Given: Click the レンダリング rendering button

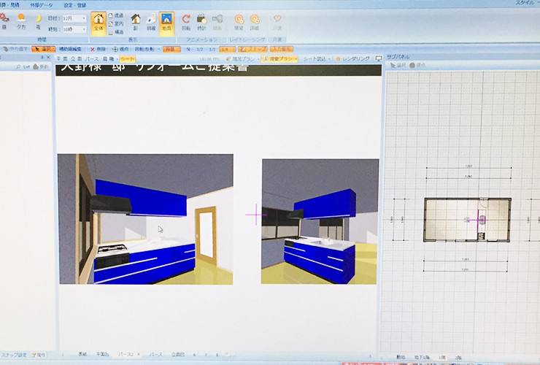Looking at the screenshot, I should click(x=352, y=59).
